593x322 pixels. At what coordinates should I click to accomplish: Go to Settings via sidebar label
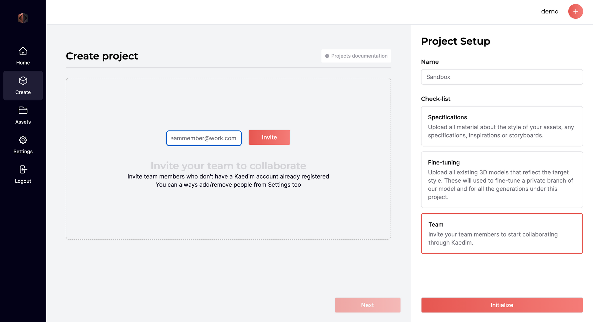click(x=23, y=152)
